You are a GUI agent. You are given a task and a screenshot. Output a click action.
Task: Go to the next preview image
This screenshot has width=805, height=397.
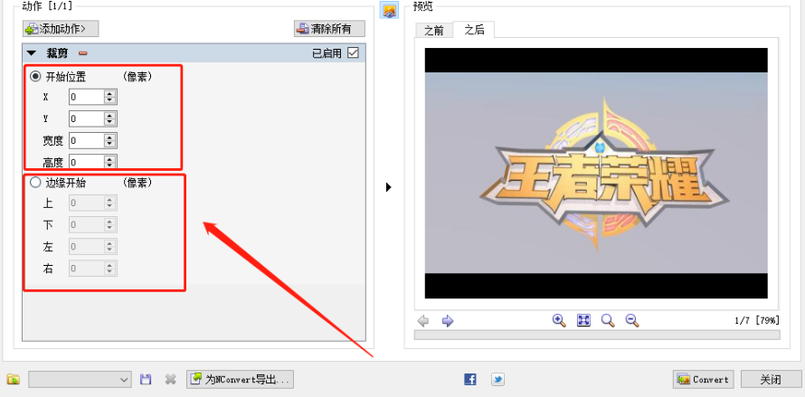coord(448,321)
